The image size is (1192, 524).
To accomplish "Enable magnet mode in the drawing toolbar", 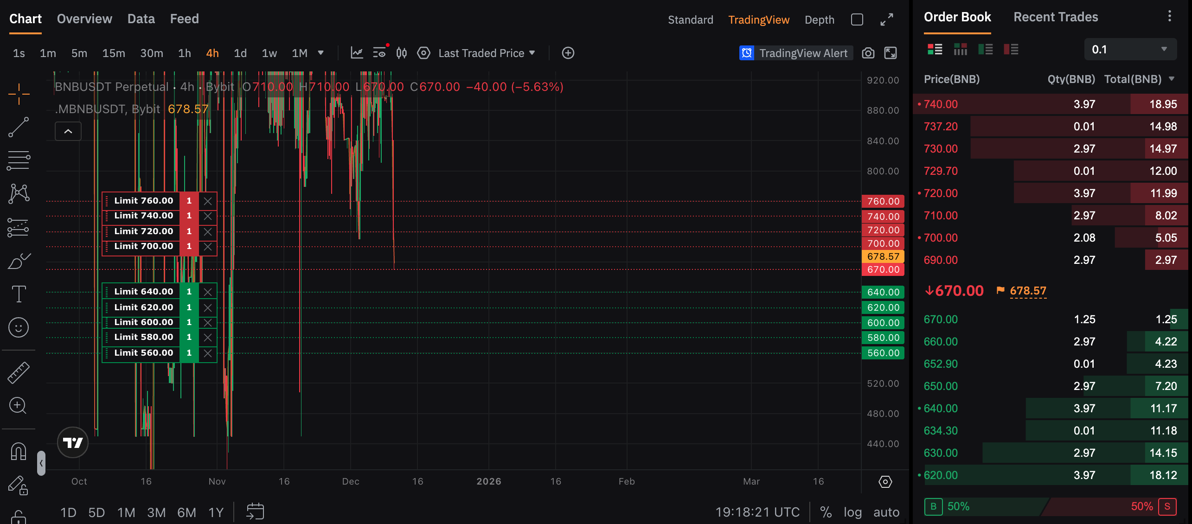I will (18, 450).
